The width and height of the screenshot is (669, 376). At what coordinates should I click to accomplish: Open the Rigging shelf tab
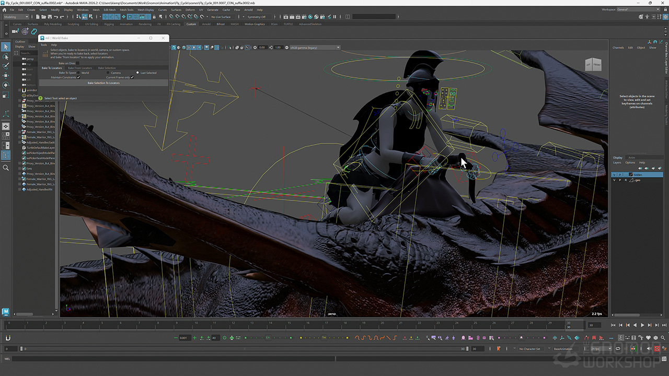click(109, 24)
